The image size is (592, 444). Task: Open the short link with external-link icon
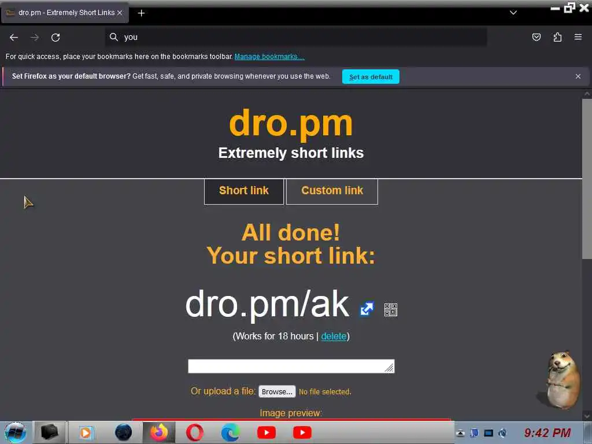pos(367,309)
